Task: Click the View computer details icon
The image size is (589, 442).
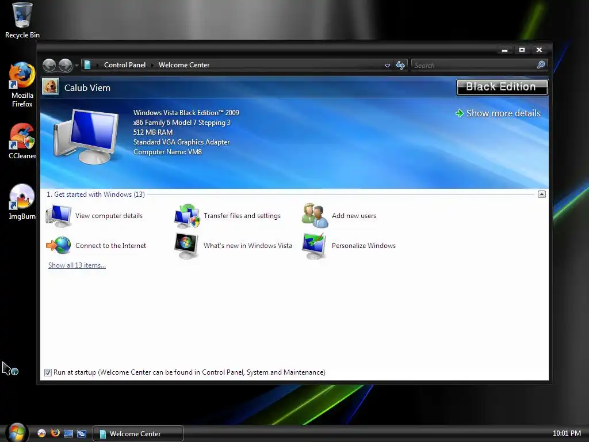Action: 58,216
